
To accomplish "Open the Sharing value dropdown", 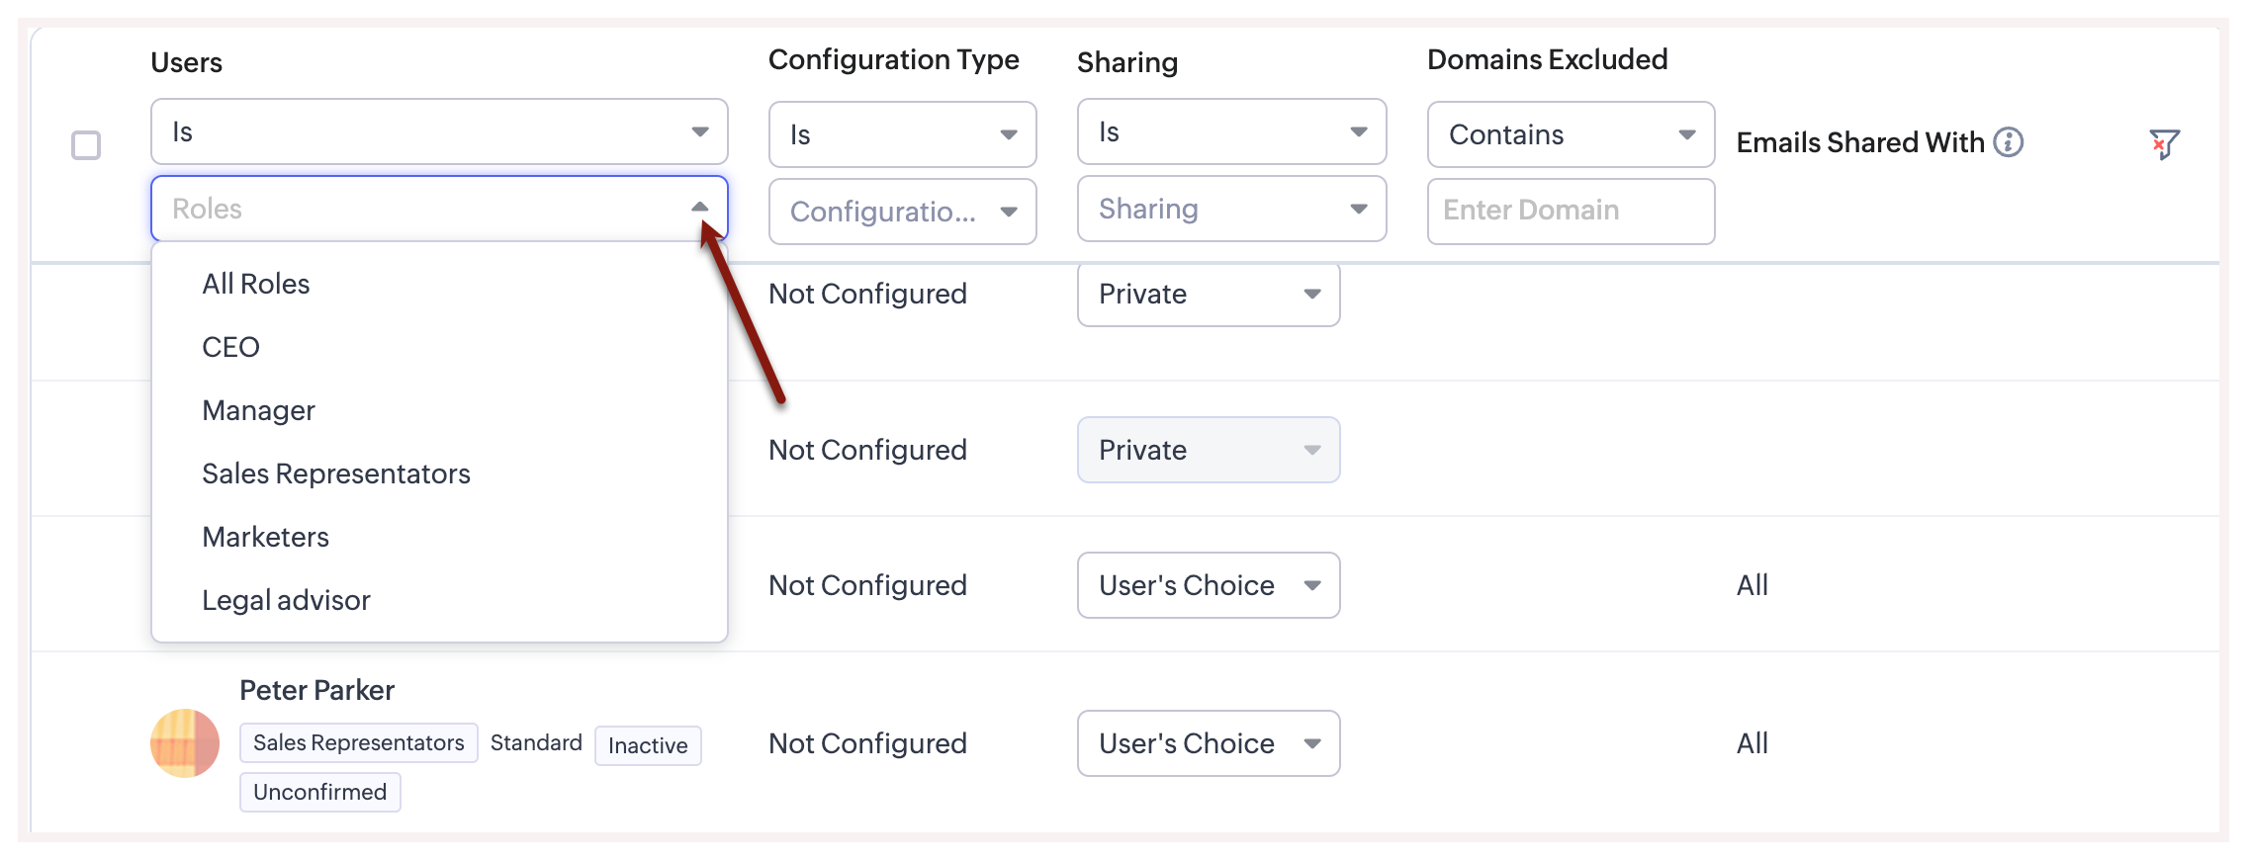I will [1231, 209].
